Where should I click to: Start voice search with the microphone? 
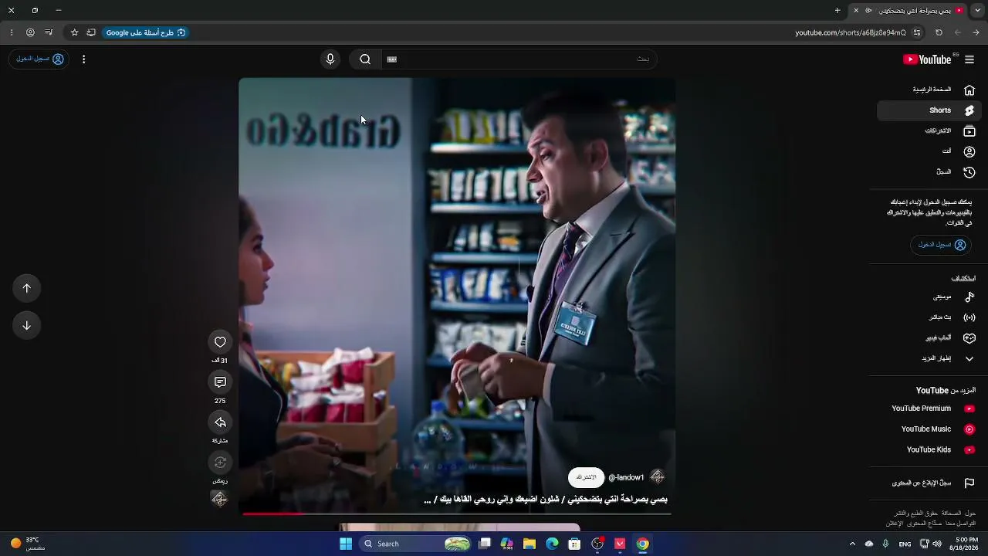tap(330, 59)
